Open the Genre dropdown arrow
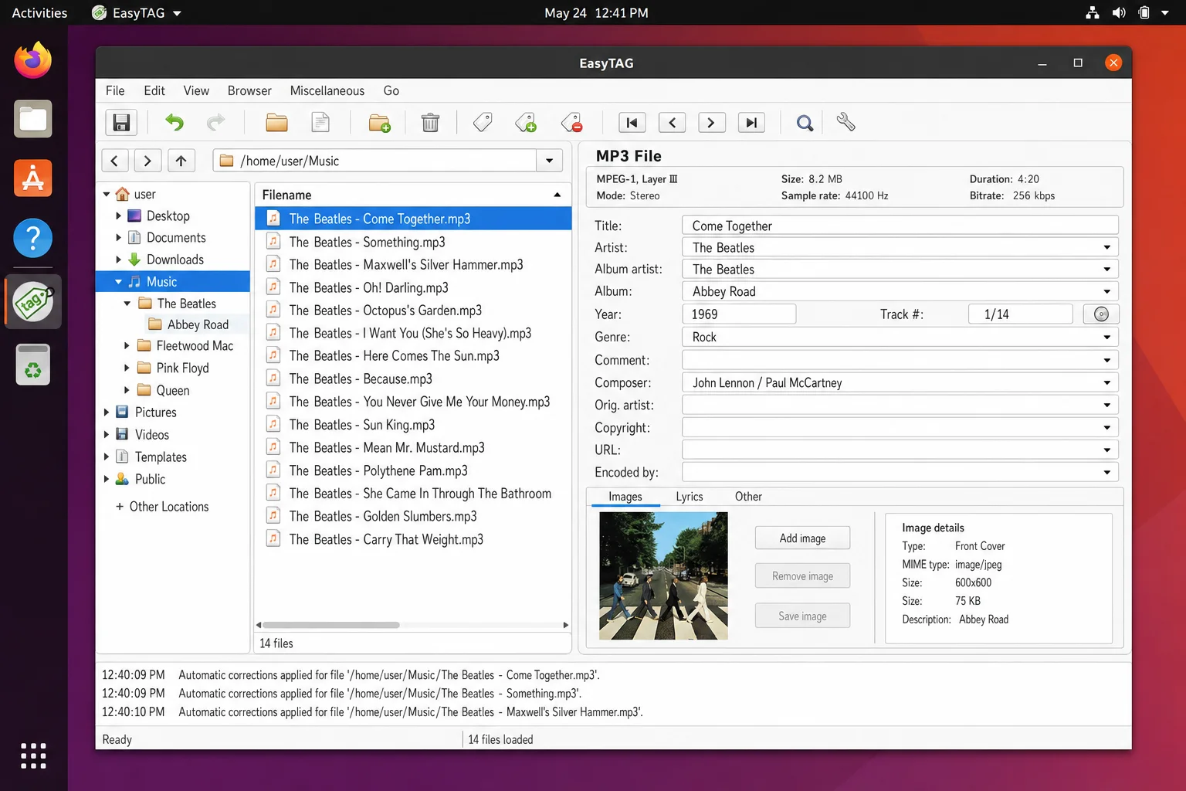1186x791 pixels. point(1106,337)
